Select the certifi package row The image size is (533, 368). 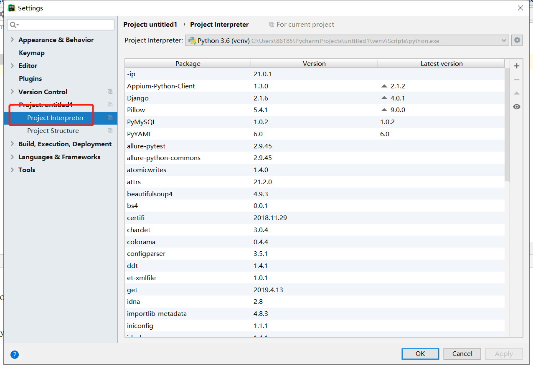[x=315, y=218]
